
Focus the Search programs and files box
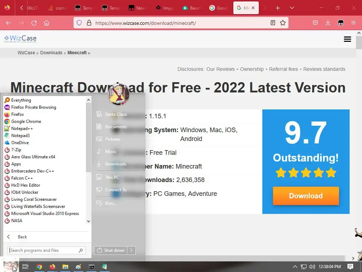pyautogui.click(x=47, y=250)
